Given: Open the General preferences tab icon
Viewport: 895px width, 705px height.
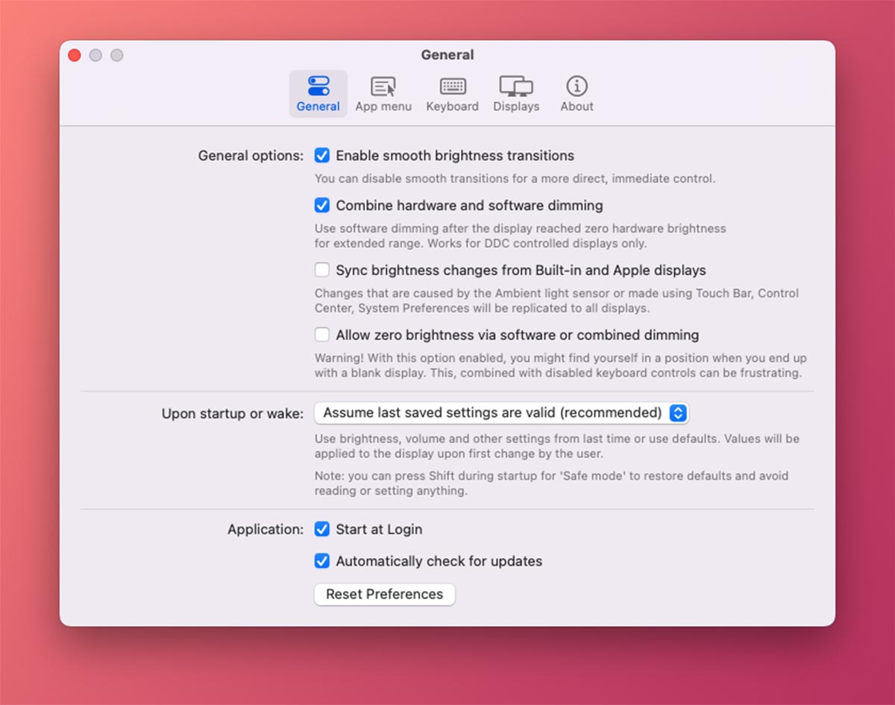Looking at the screenshot, I should pos(318,86).
